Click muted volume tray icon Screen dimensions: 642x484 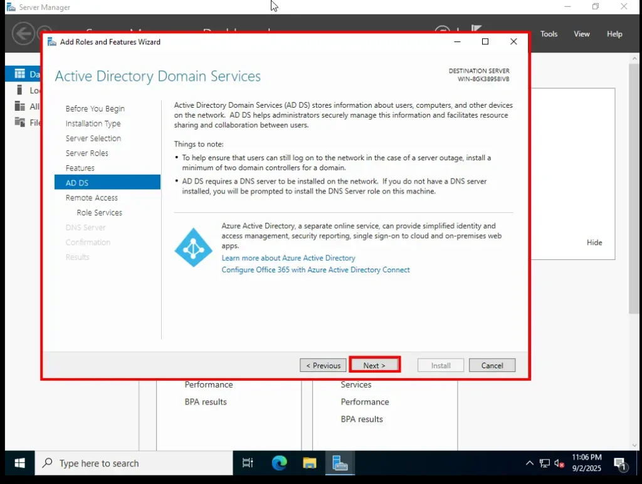(559, 463)
